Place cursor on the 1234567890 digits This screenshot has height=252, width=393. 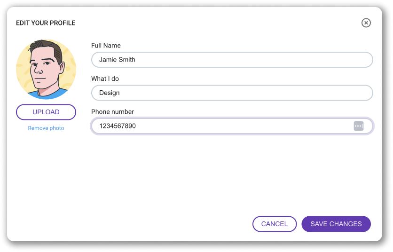[118, 126]
